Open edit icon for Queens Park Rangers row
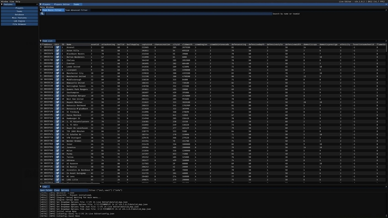 [x=58, y=89]
